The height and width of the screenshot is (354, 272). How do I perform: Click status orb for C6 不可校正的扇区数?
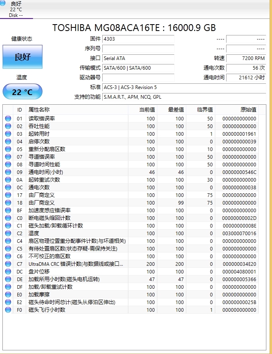tap(8, 256)
